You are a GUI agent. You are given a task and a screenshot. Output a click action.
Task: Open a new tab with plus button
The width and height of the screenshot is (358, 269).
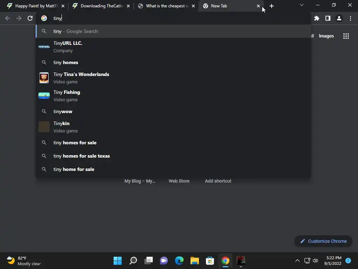point(271,6)
